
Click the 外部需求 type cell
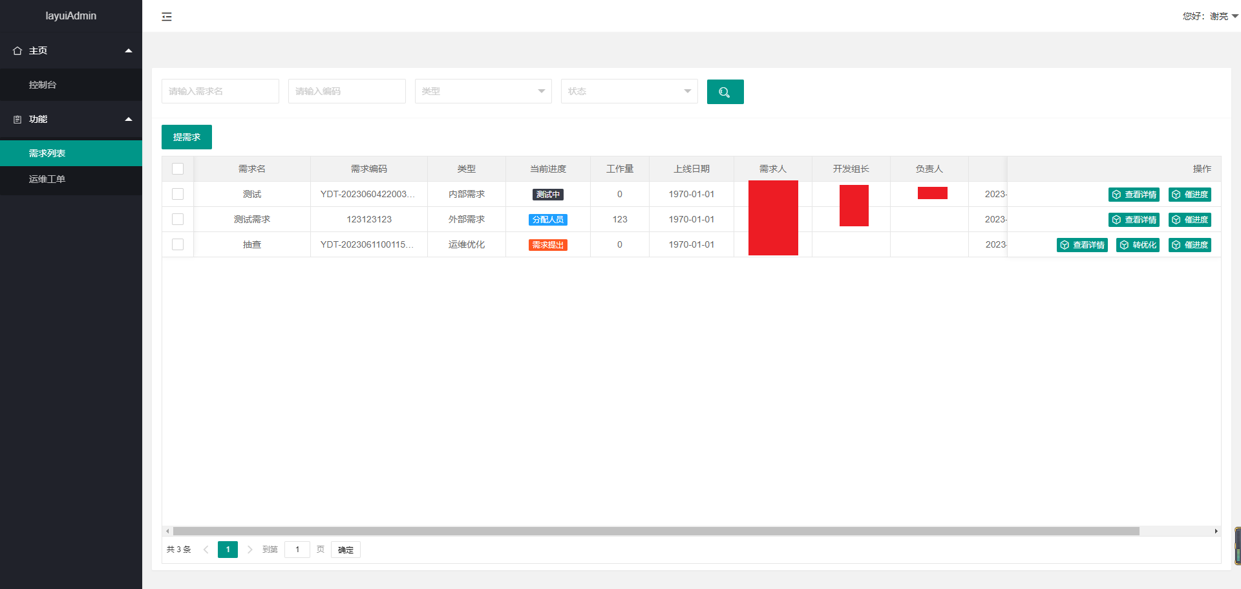467,219
